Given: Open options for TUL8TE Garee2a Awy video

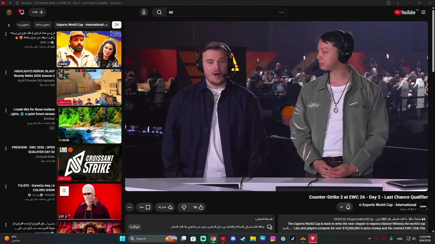Looking at the screenshot, I should (x=6, y=187).
